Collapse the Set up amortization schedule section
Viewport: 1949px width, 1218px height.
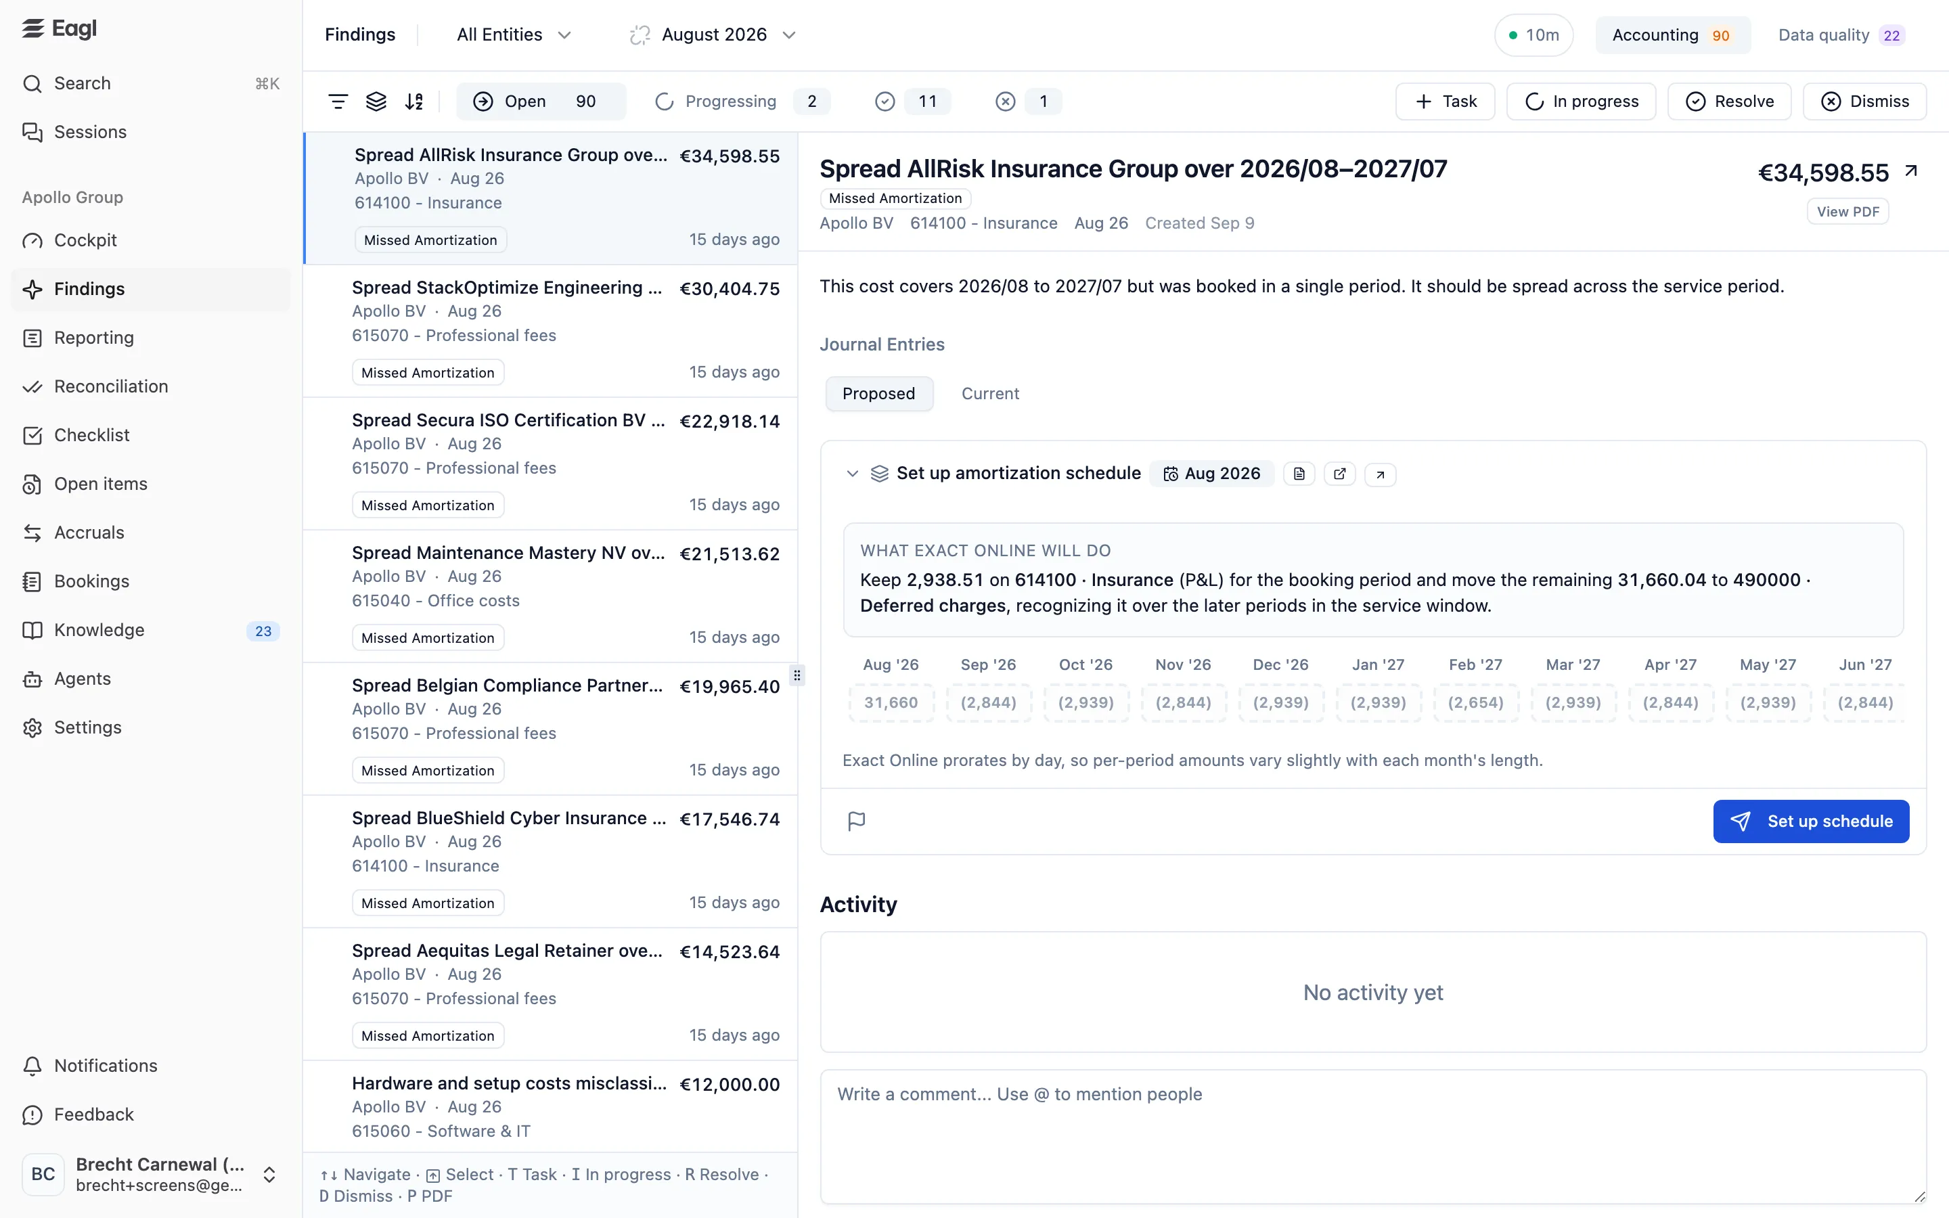(x=852, y=474)
